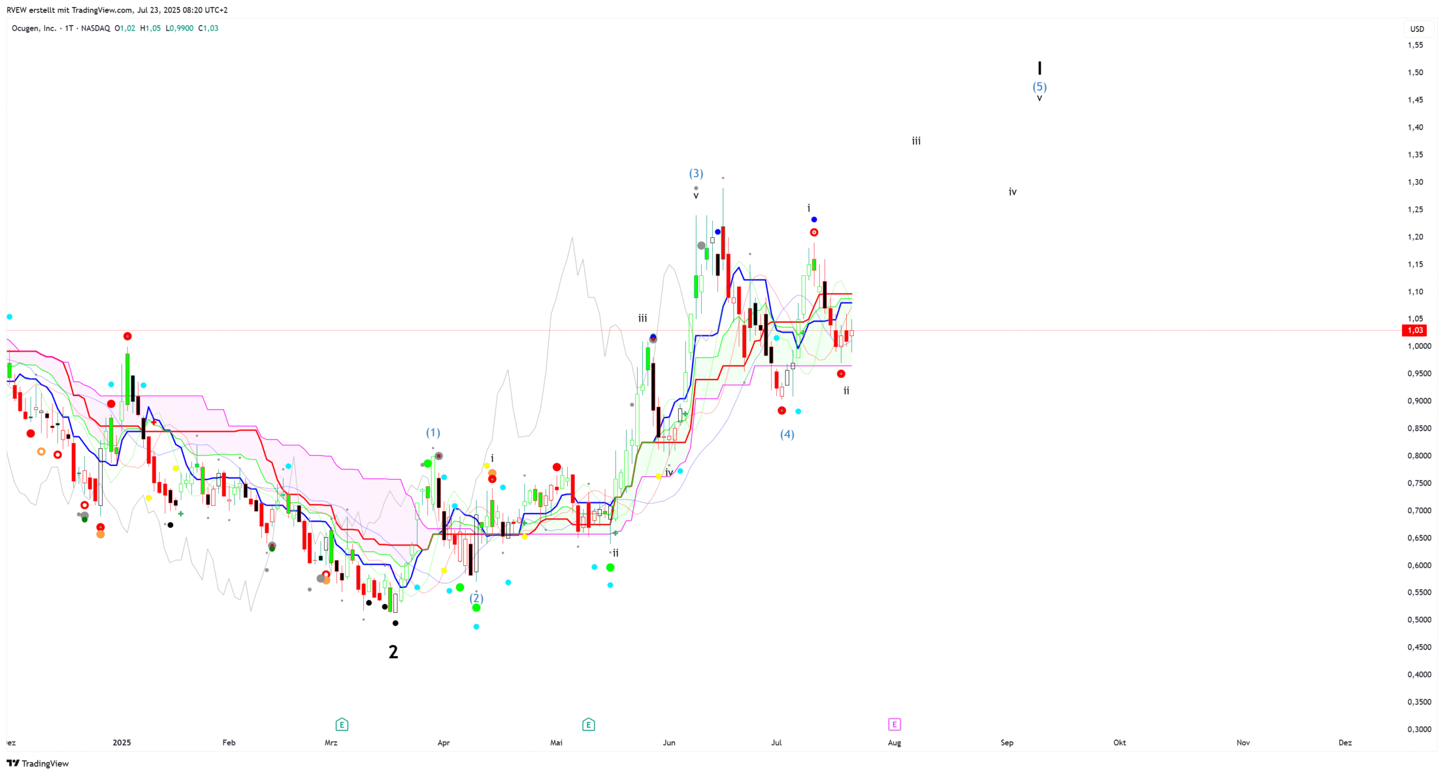This screenshot has width=1444, height=775.
Task: Select the blue (4) wave label
Action: click(787, 434)
